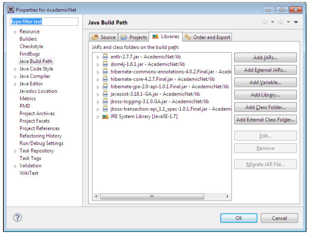Viewport: 313px width, 235px height.
Task: Click the dom4j-1.6.1.jar file icon
Action: (x=105, y=64)
